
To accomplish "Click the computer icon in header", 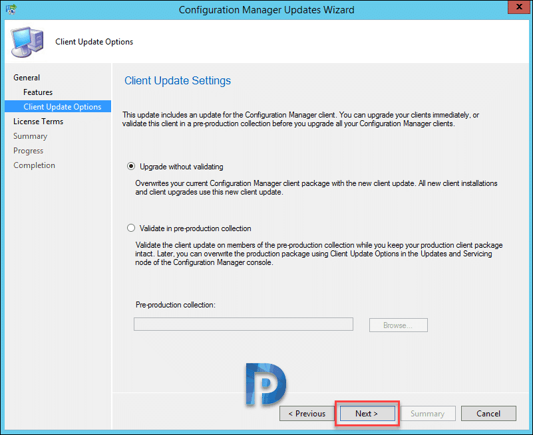I will click(x=27, y=42).
